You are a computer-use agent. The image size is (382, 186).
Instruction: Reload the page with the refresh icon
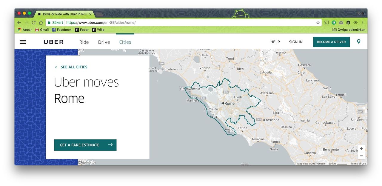click(x=33, y=22)
